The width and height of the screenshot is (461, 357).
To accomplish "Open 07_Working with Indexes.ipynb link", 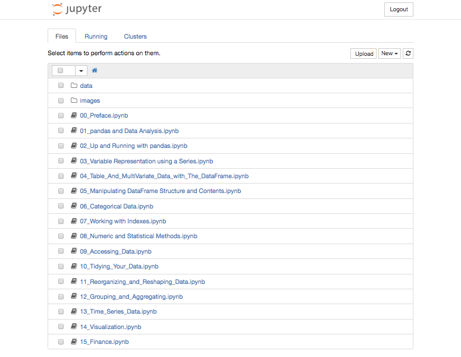I will coord(123,221).
